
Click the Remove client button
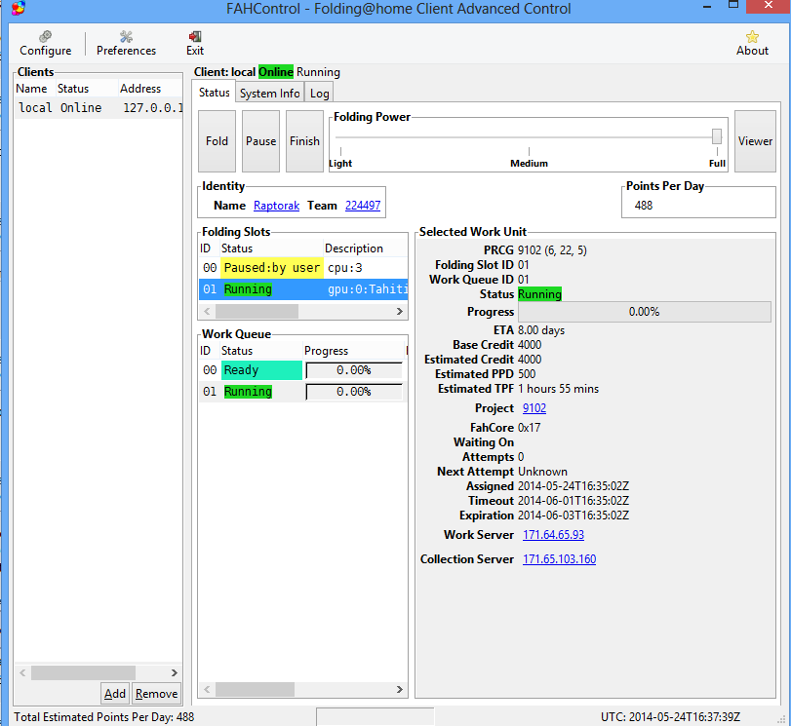[156, 694]
